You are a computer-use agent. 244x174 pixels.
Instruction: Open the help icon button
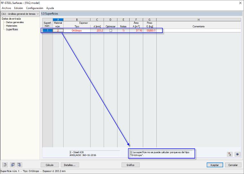(5, 165)
